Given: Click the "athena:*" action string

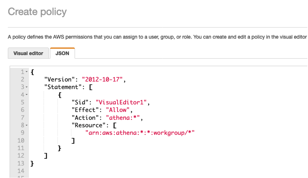Looking at the screenshot, I should (123, 118).
